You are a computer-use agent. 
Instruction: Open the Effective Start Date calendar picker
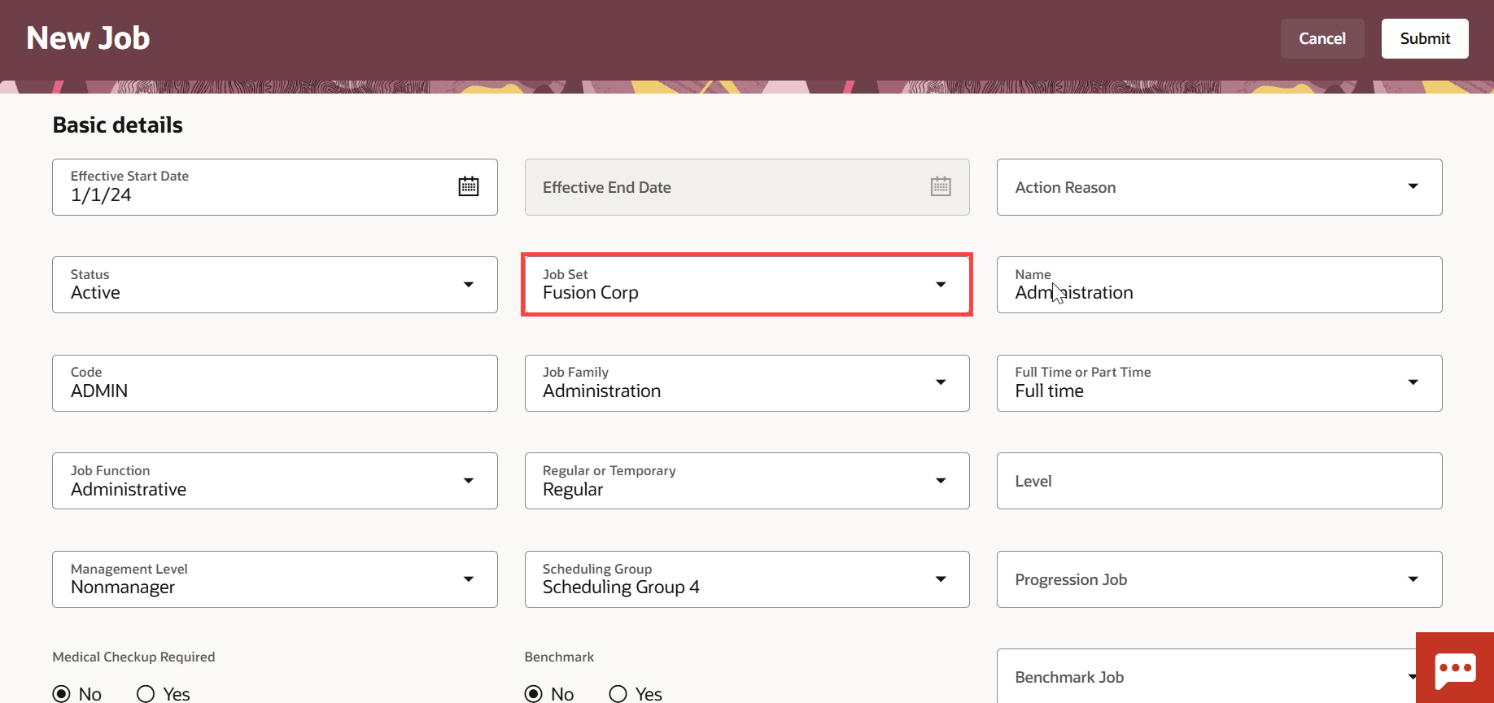469,186
